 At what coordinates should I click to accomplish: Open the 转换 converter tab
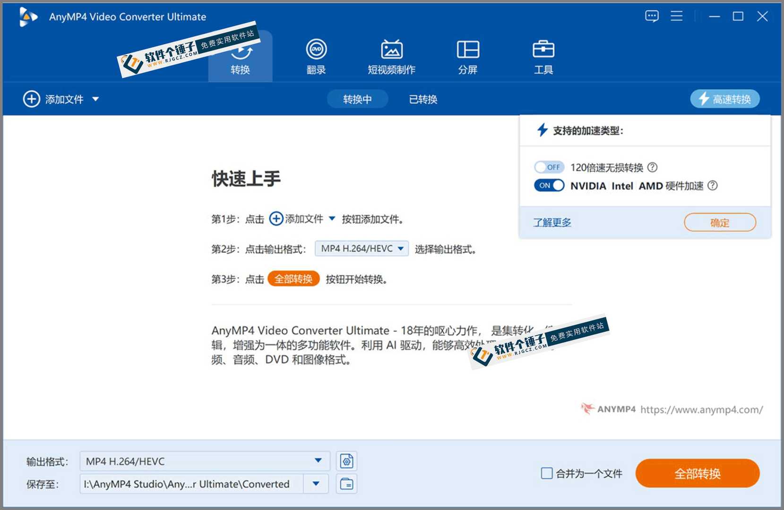pyautogui.click(x=240, y=57)
